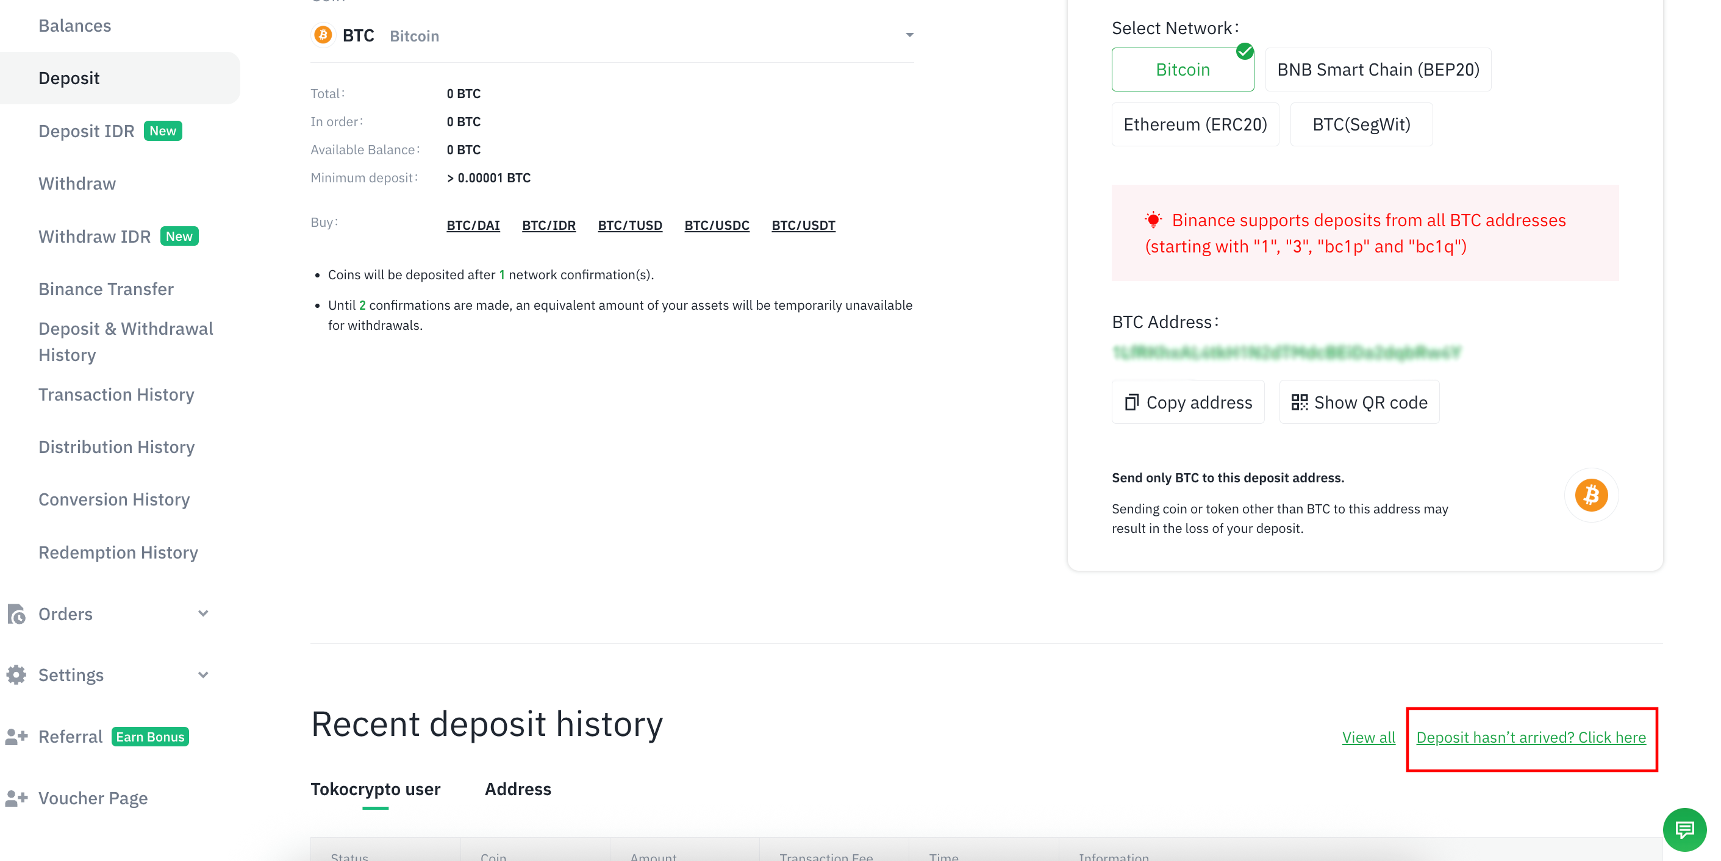Go to Withdraw page
Screen dimensions: 1721x861
pos(77,184)
